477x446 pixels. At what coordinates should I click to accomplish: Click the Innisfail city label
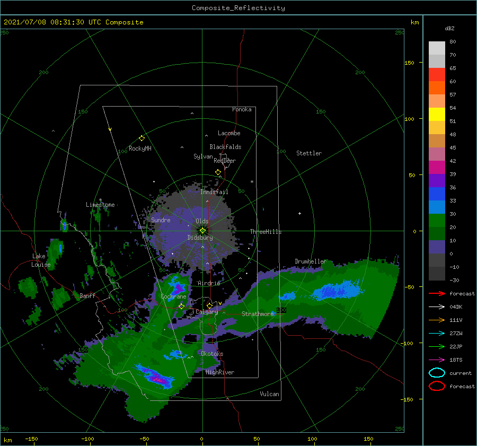pos(214,192)
